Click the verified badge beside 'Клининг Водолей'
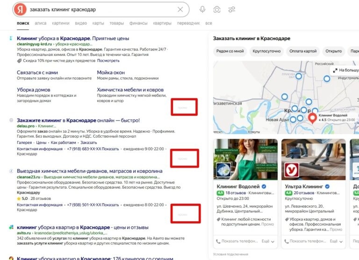This screenshot has height=260, width=359. point(264,186)
